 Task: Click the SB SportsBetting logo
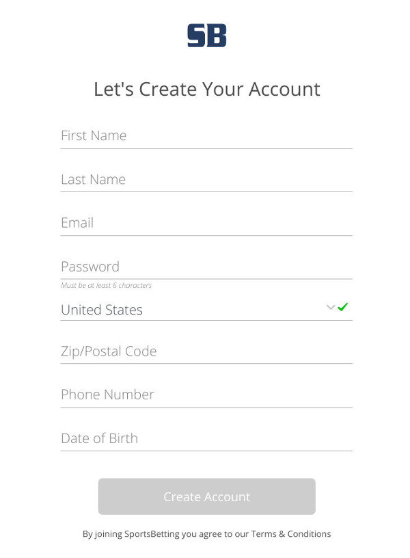pyautogui.click(x=206, y=36)
